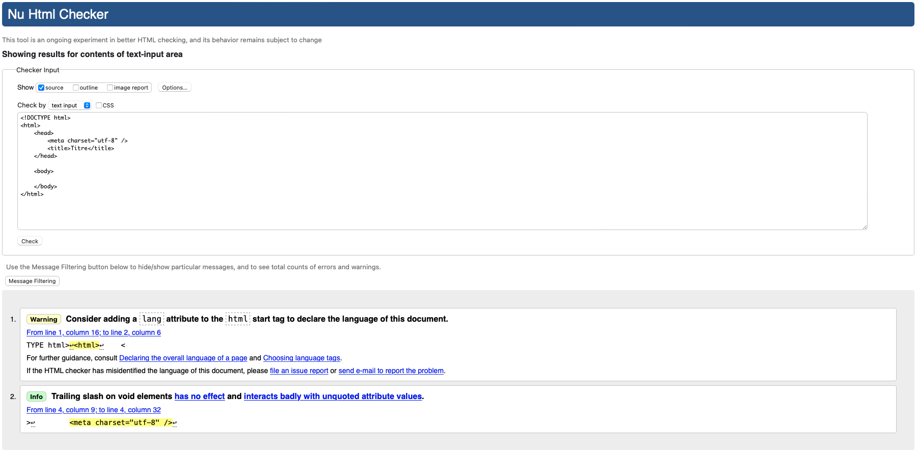Image resolution: width=917 pixels, height=454 pixels.
Task: Tick the CSS checkbox
Action: pyautogui.click(x=99, y=105)
